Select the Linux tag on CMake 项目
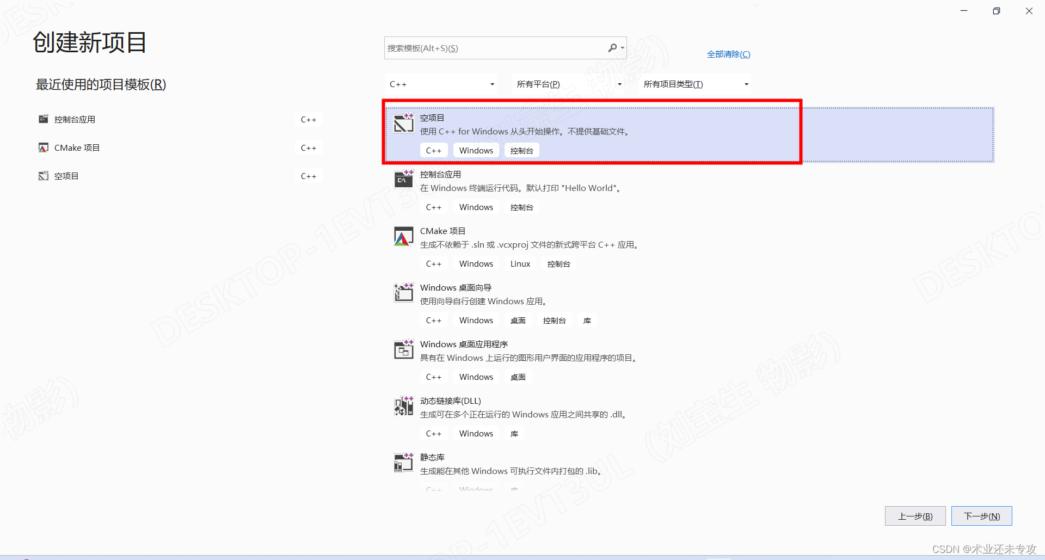 point(520,263)
